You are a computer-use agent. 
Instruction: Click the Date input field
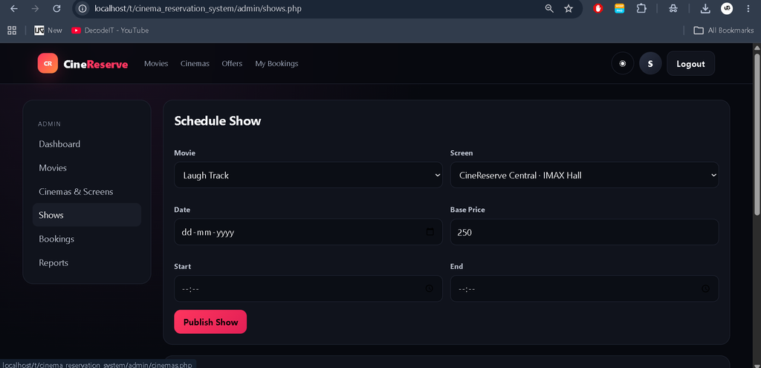coord(308,232)
